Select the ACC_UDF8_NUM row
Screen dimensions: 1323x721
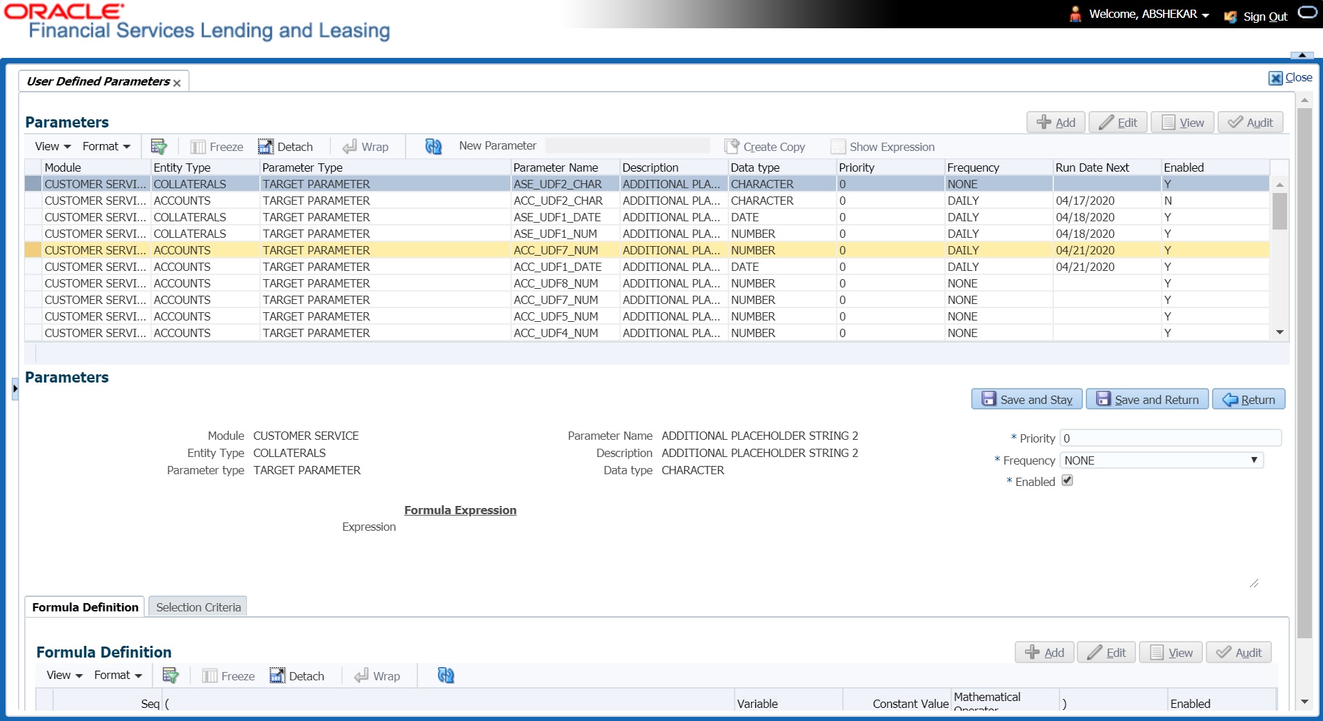point(647,283)
